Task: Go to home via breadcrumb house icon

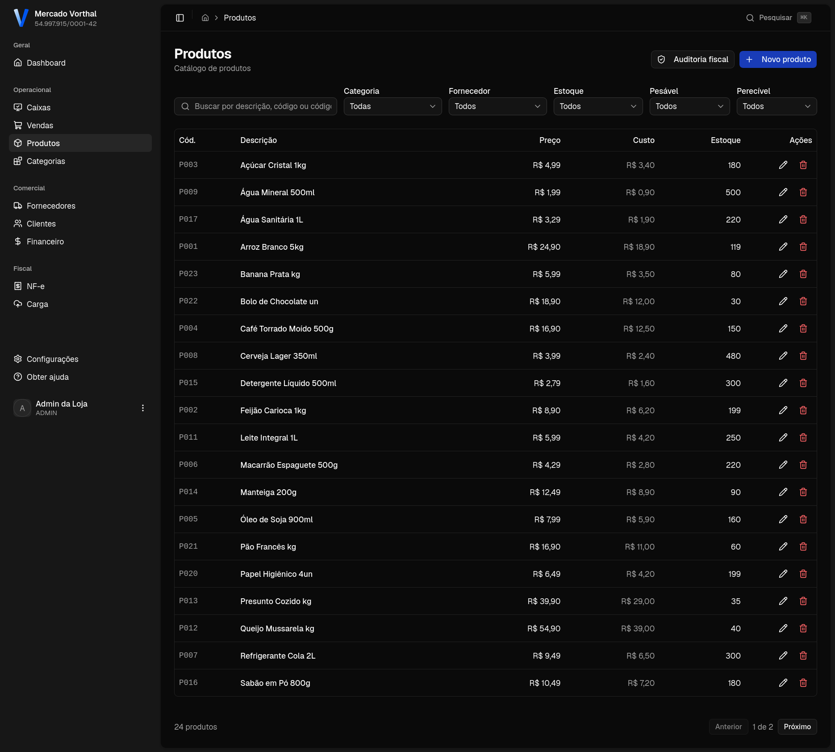Action: tap(205, 18)
